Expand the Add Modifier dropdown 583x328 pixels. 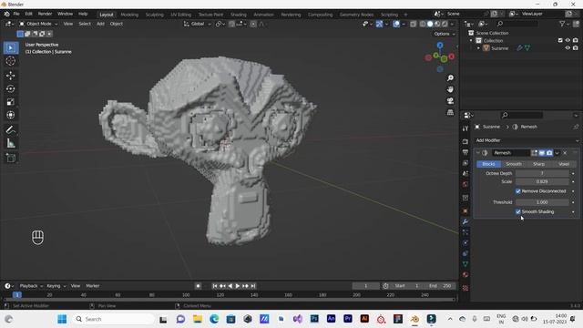(x=527, y=140)
